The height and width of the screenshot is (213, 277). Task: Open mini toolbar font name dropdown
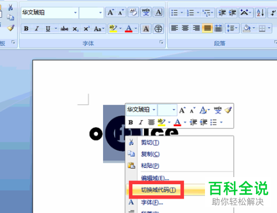click(x=154, y=110)
